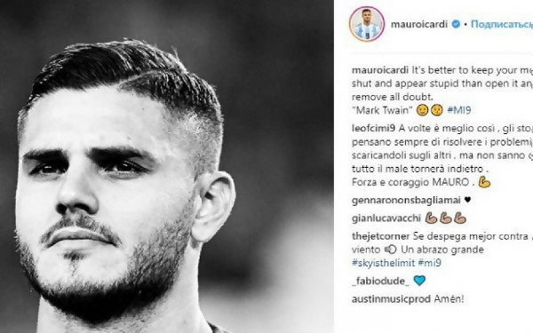Click the black heart by gennarononsbagliamai
533x333 pixels.
pos(467,200)
